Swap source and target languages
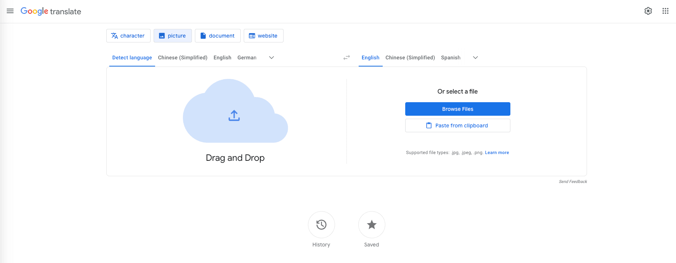Image resolution: width=676 pixels, height=263 pixels. [x=347, y=57]
